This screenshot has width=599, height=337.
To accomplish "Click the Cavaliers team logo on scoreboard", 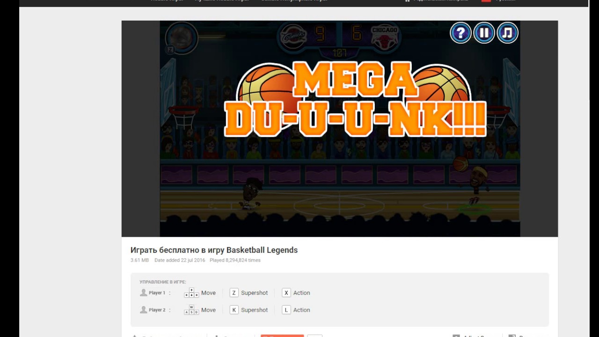I will (293, 36).
